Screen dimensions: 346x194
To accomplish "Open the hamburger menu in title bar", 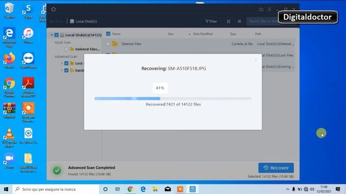I will 269,9.
